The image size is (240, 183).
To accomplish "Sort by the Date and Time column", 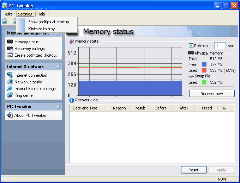I will click(89, 108).
